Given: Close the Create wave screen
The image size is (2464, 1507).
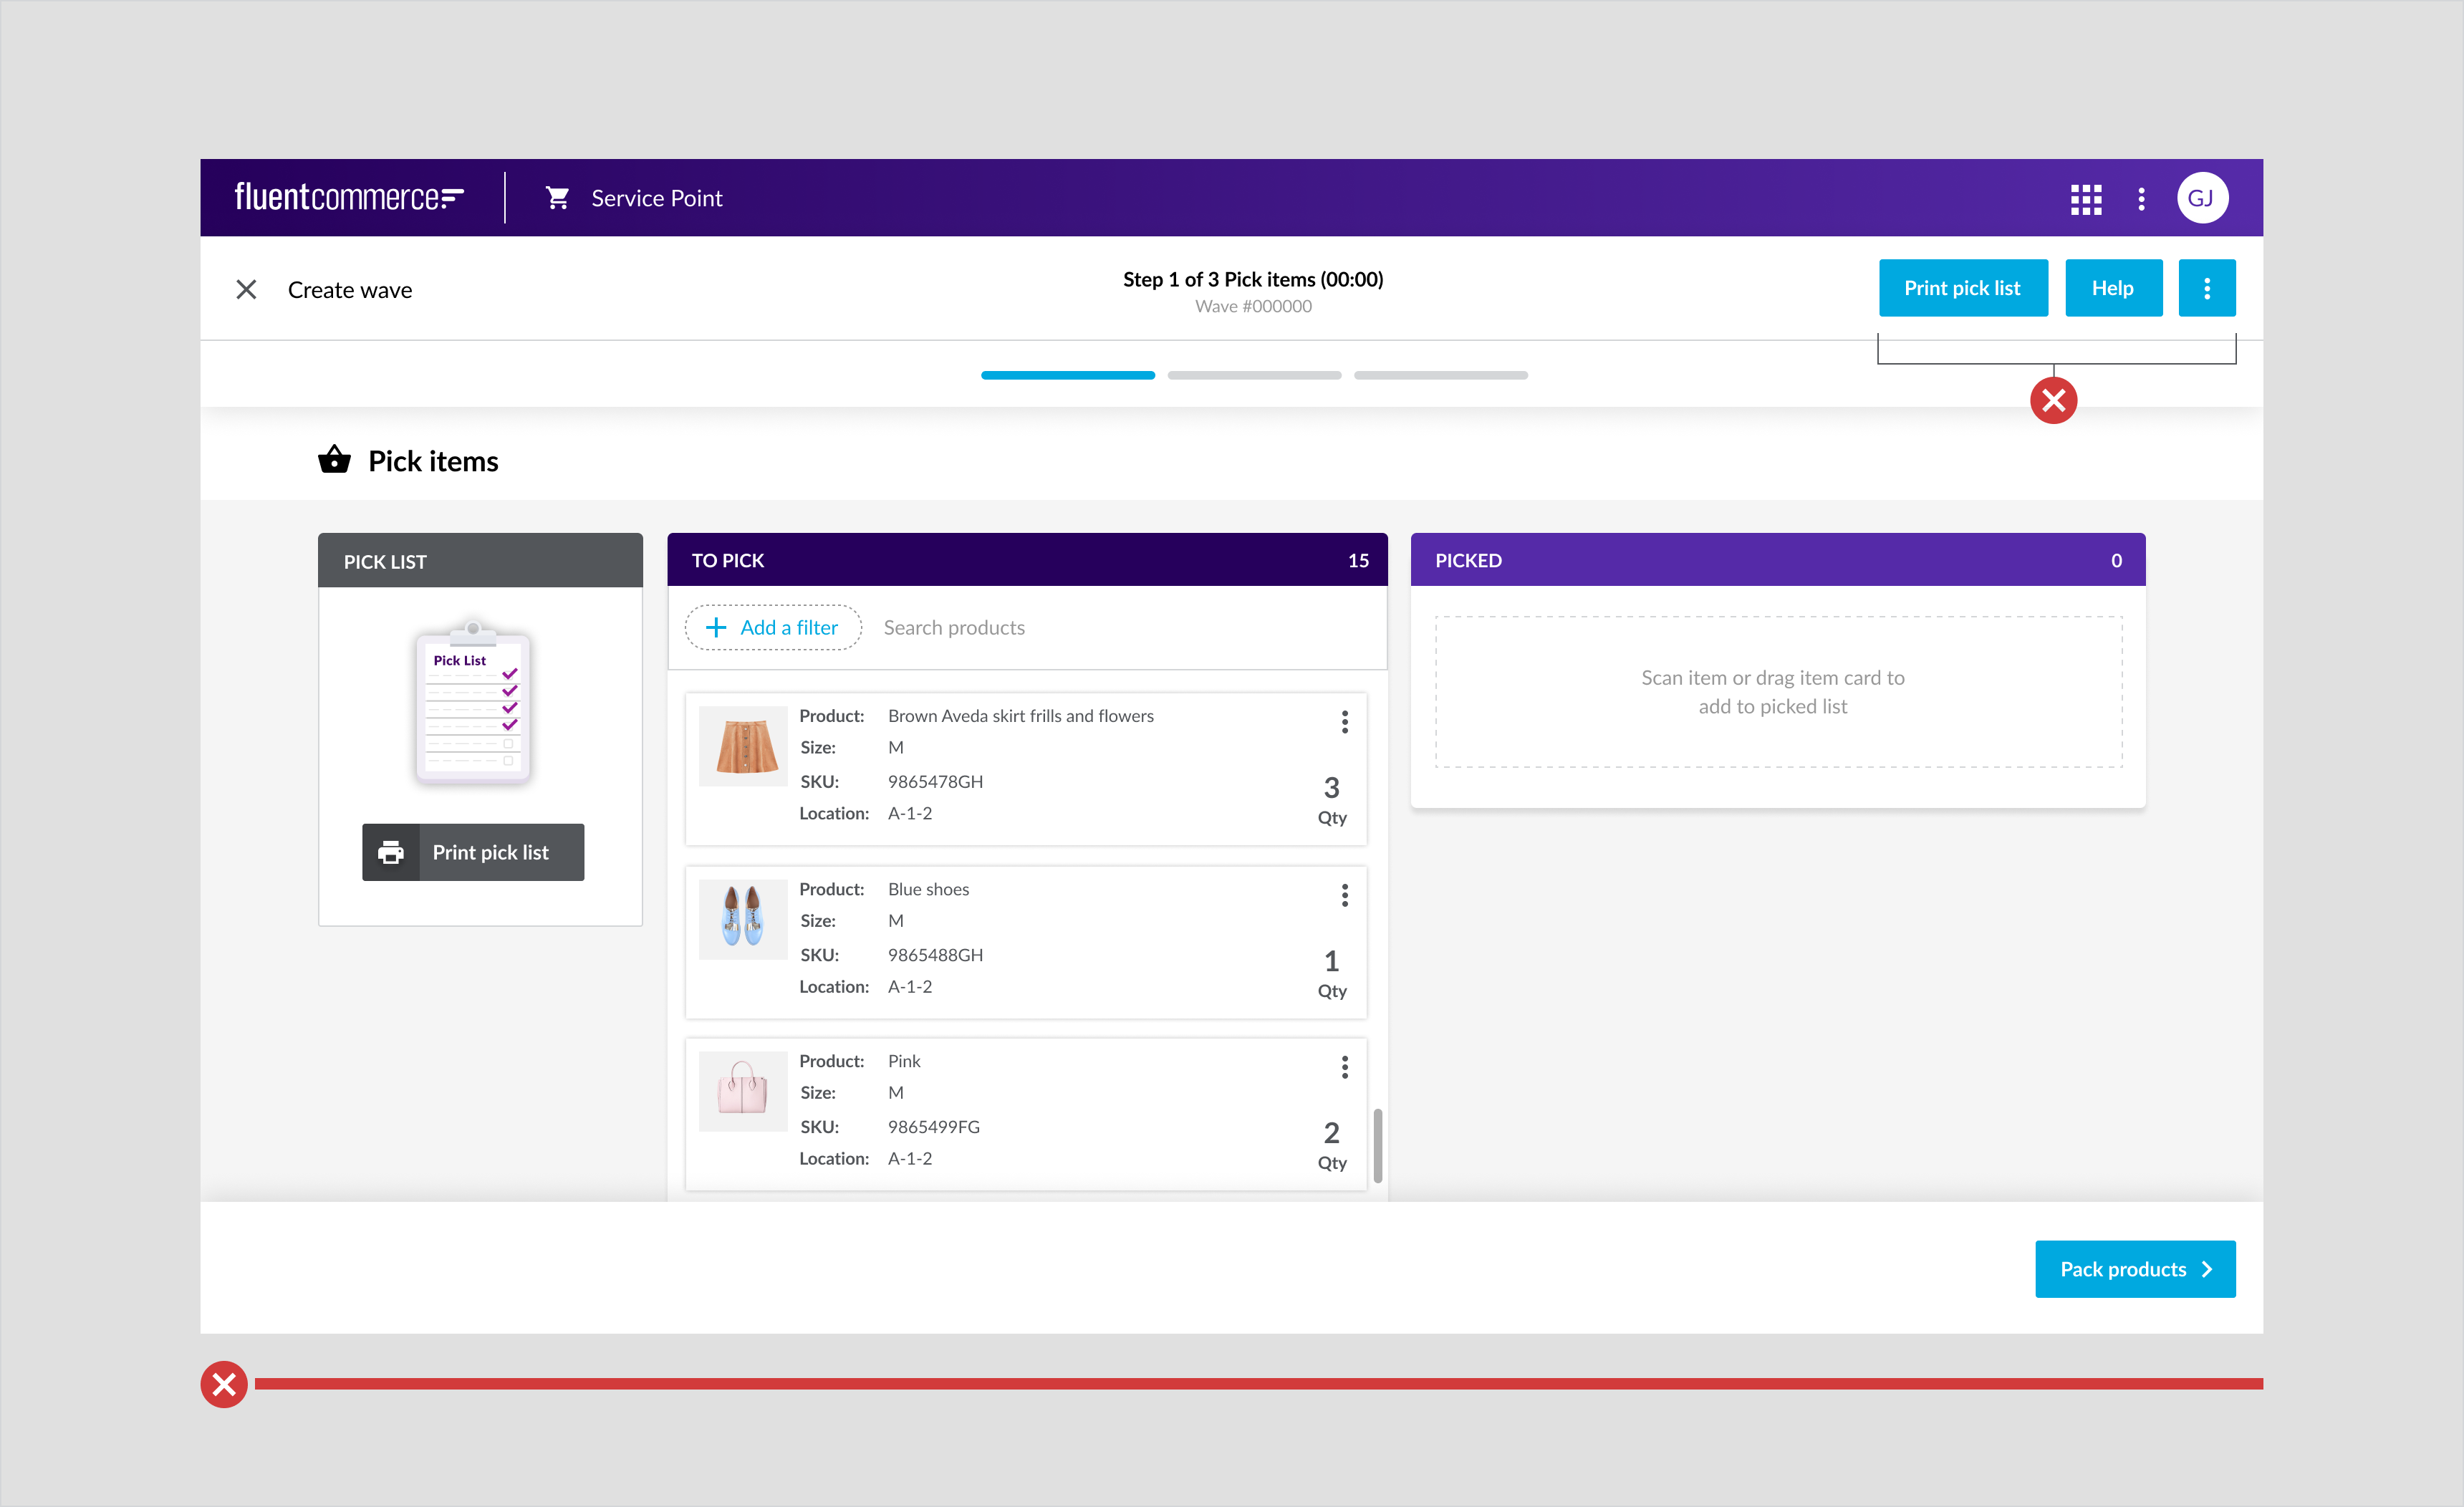Looking at the screenshot, I should (246, 290).
